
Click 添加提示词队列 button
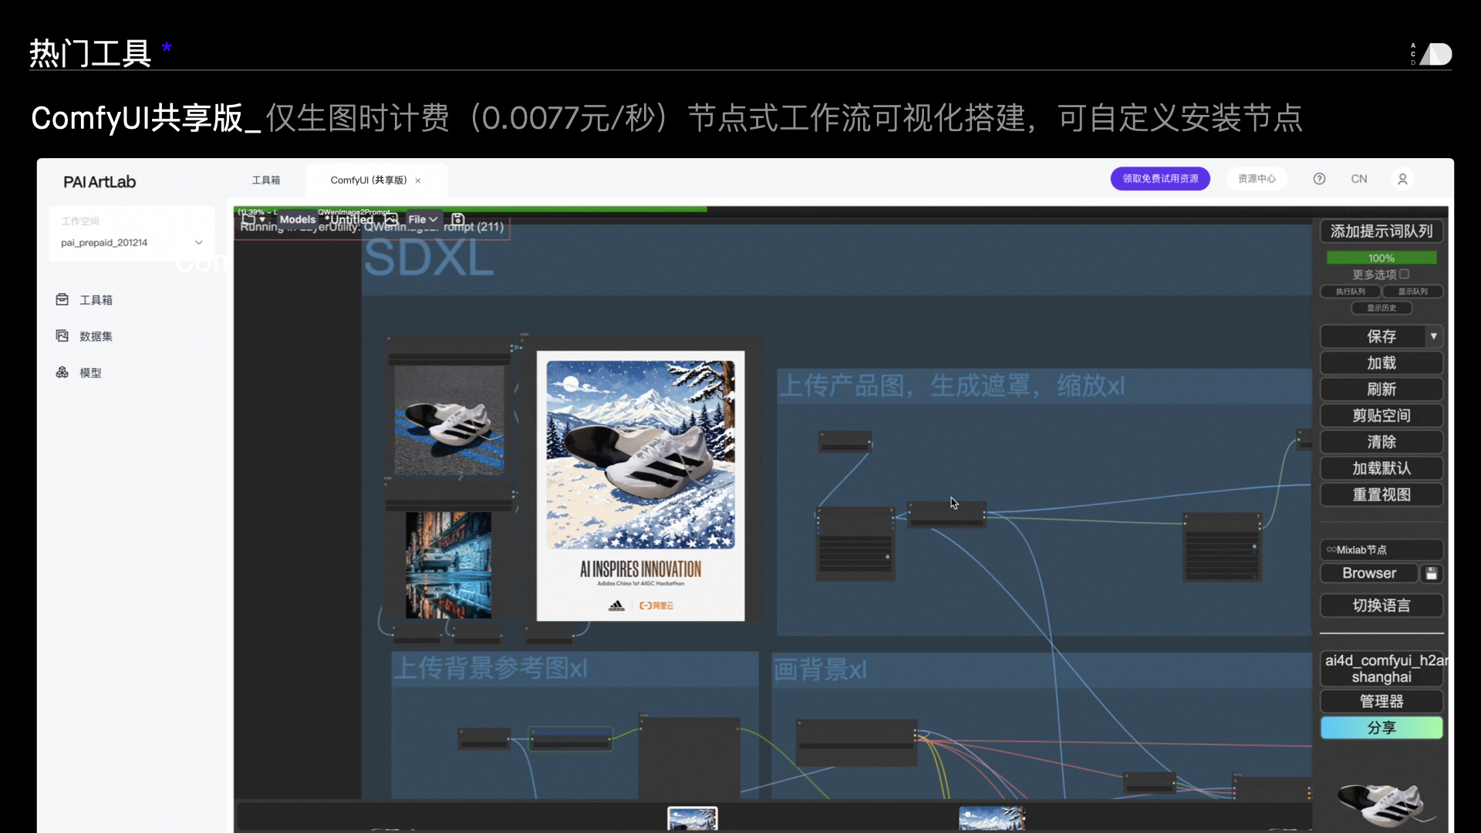click(1381, 231)
